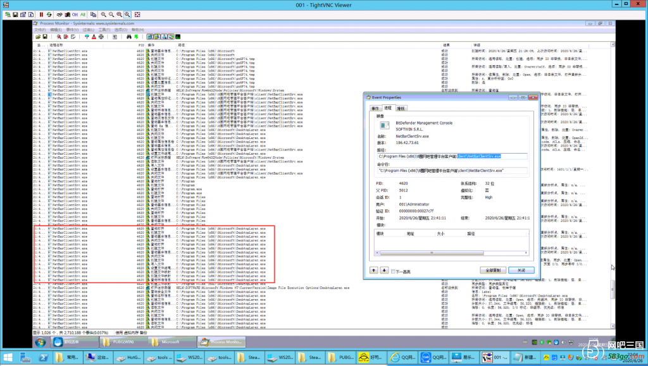Enable TightVNC auto zoom
648x366 pixels.
coord(127,15)
